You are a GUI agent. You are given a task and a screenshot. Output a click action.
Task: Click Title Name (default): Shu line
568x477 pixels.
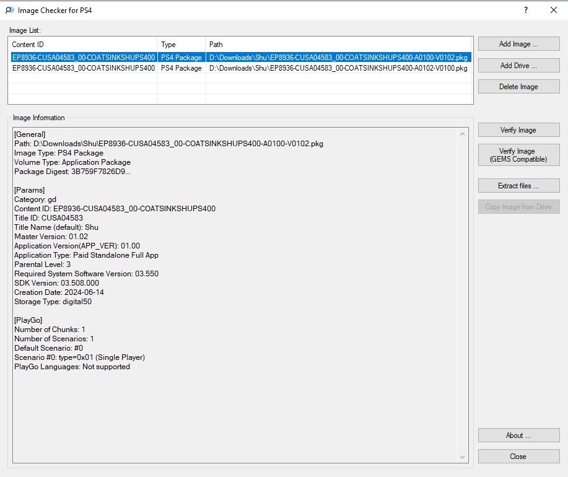pos(56,227)
